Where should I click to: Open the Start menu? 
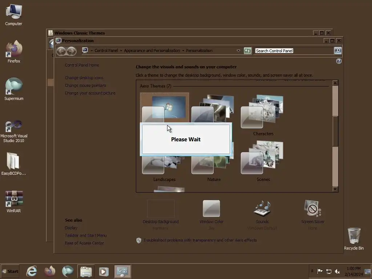click(10, 271)
